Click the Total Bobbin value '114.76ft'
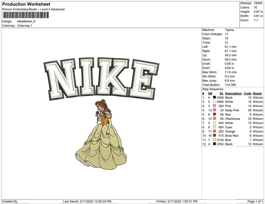 [230, 85]
